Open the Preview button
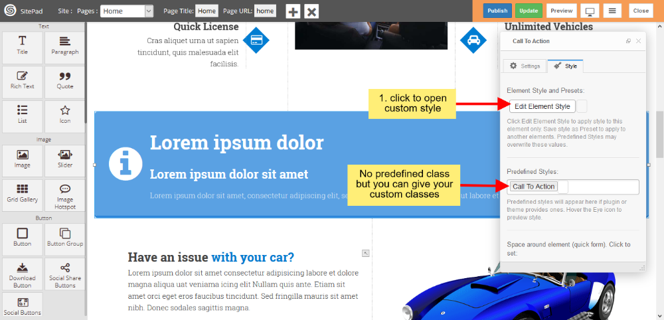Image resolution: width=664 pixels, height=320 pixels. 562,11
